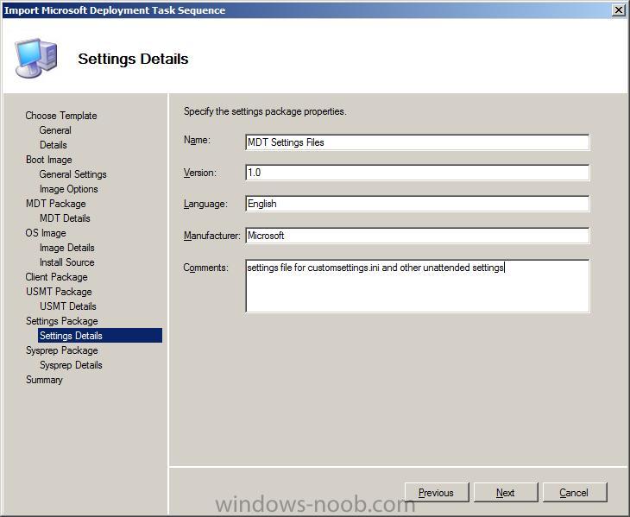
Task: Click the computer wizard icon
Action: pyautogui.click(x=36, y=58)
